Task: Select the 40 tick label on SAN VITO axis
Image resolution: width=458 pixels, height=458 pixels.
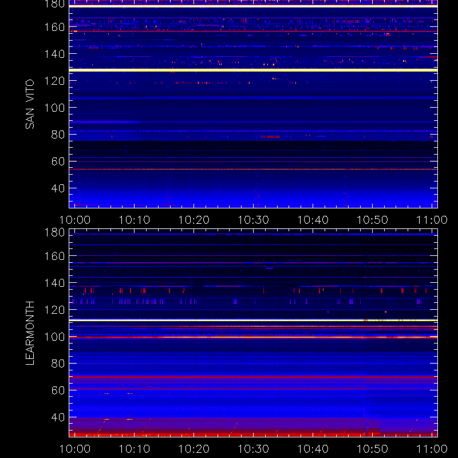Action: click(58, 188)
